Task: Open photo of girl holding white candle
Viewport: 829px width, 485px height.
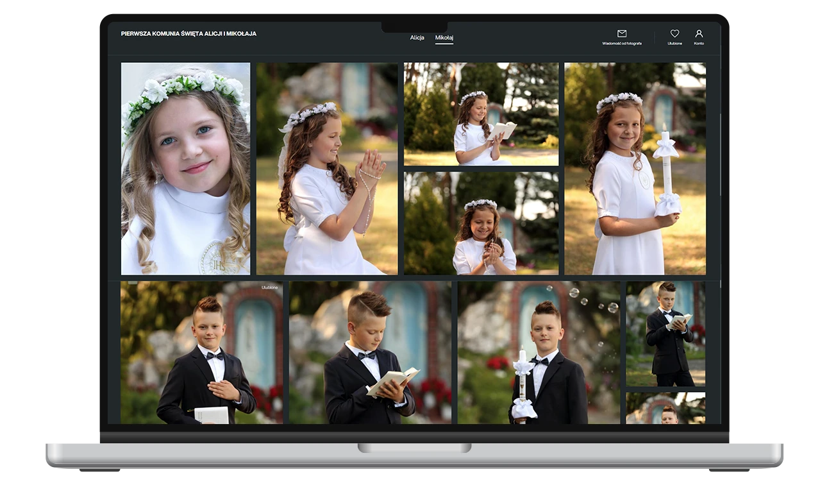Action: click(635, 168)
